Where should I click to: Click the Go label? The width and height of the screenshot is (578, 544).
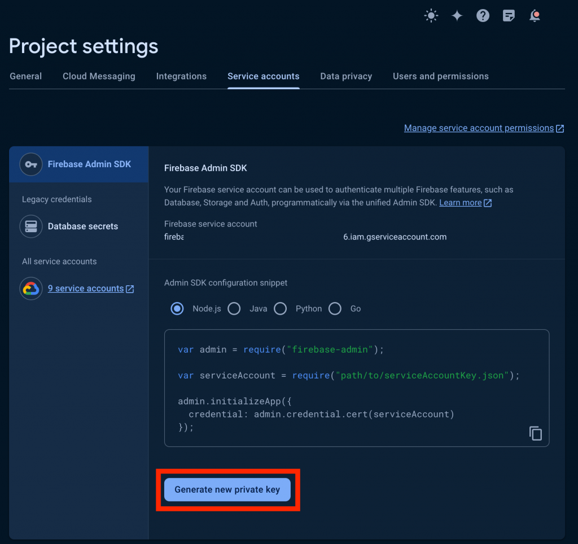(356, 308)
